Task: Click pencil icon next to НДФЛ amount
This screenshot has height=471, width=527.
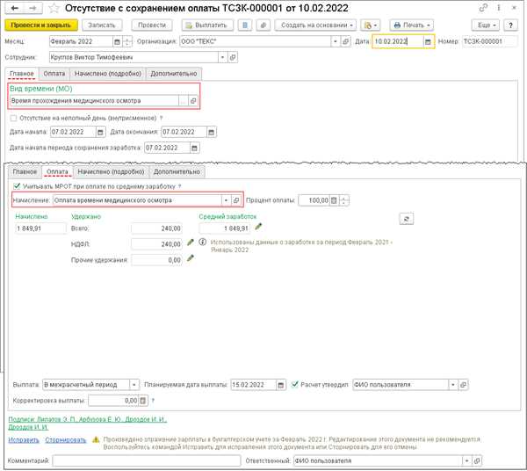Action: click(190, 243)
